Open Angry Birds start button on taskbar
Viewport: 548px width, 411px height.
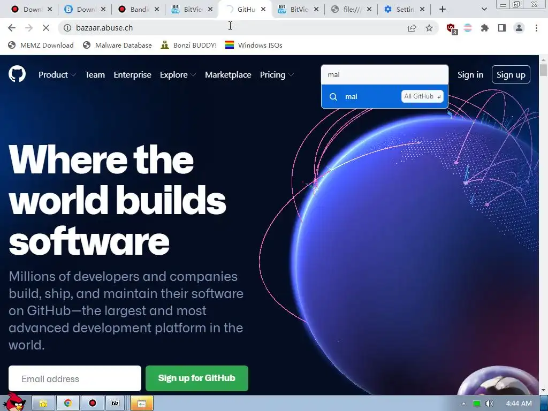(14, 402)
